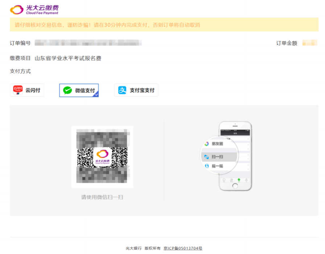The width and height of the screenshot is (325, 254).
Task: Click the blue Alipay icon
Action: [123, 90]
